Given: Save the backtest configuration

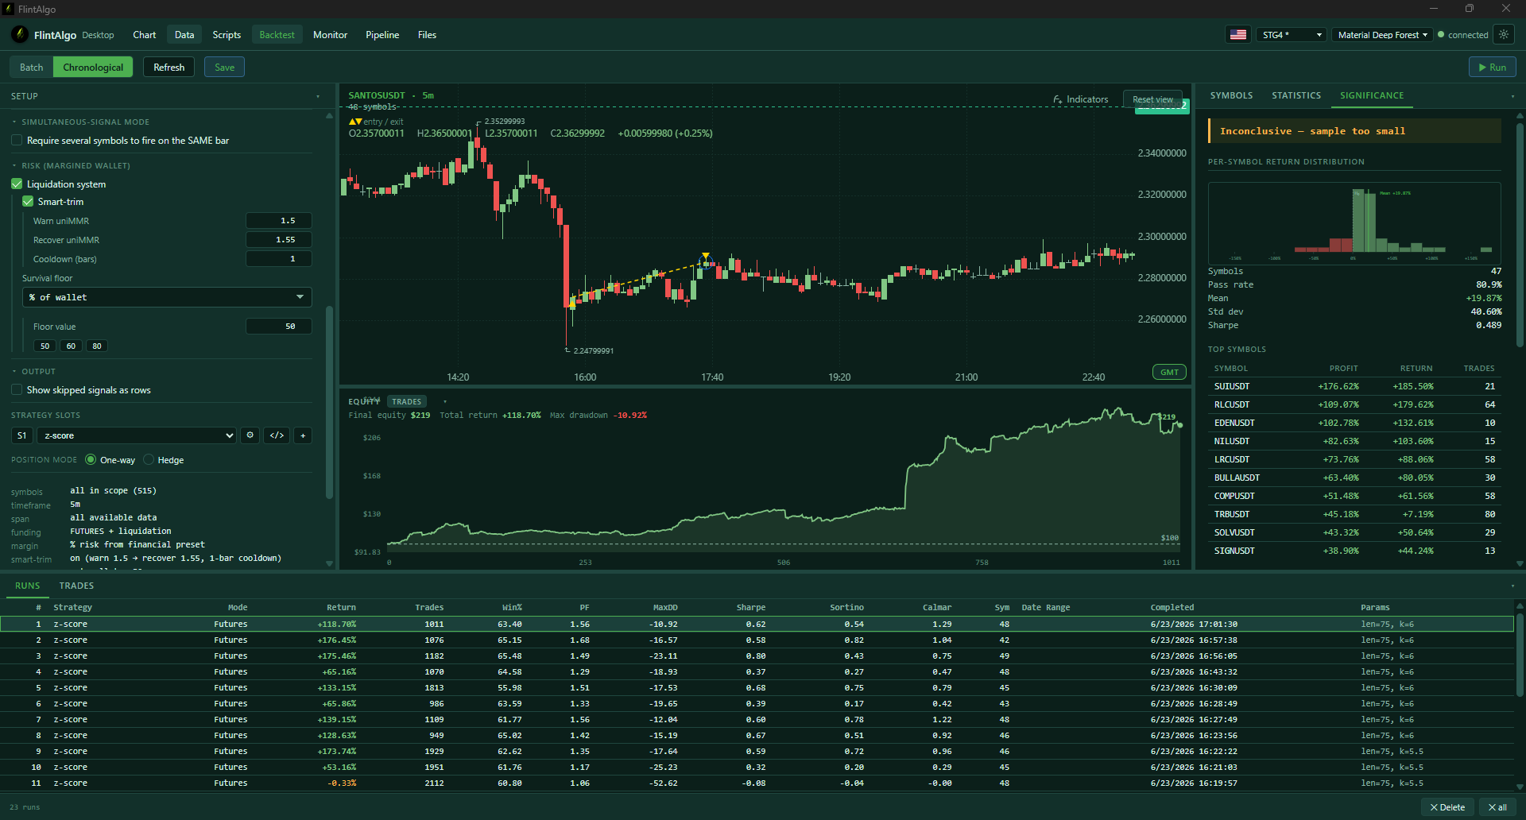Looking at the screenshot, I should [x=224, y=68].
